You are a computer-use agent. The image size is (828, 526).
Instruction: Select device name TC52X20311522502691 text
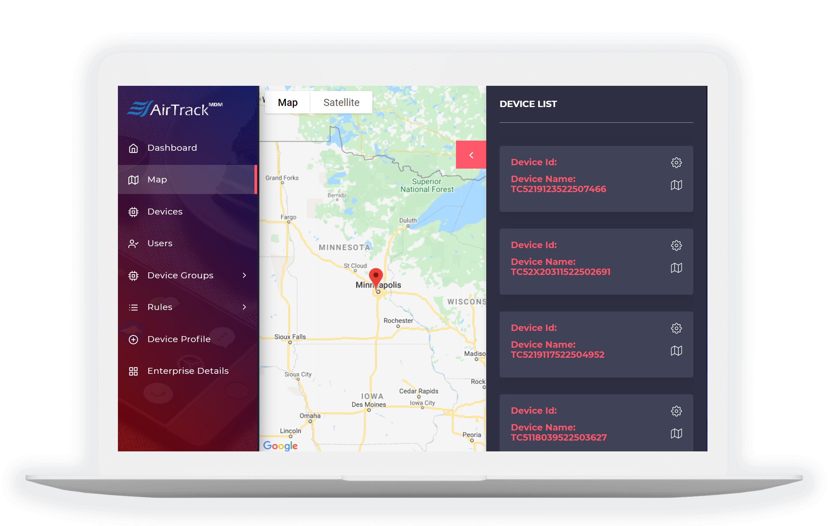(560, 272)
